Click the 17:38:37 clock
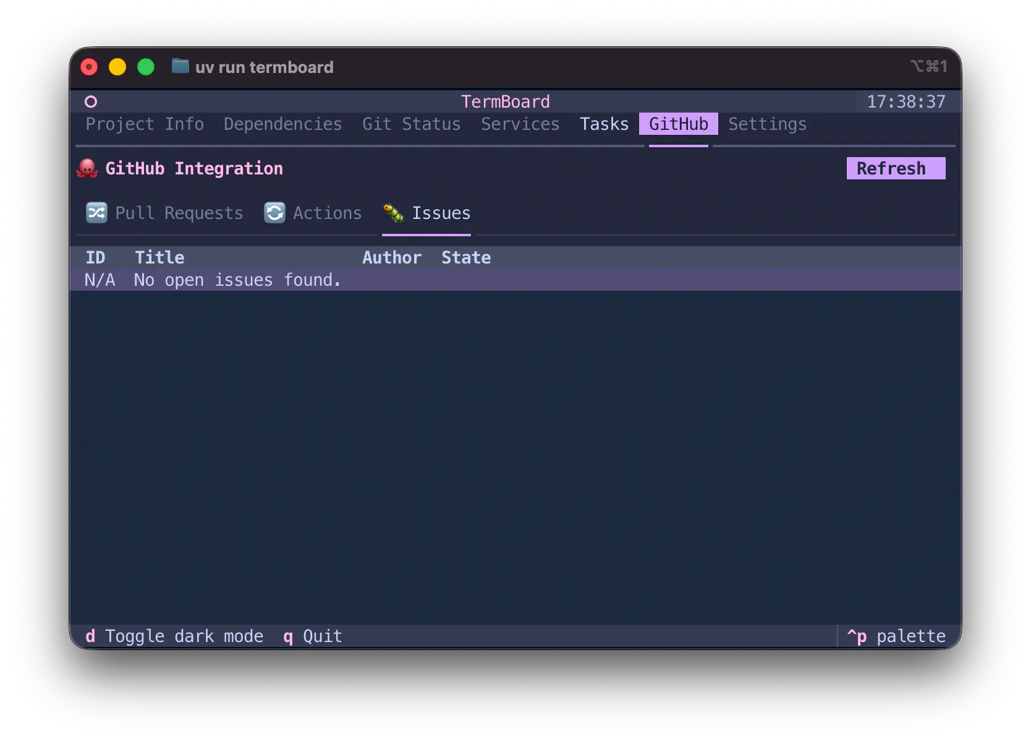1031x741 pixels. click(906, 101)
